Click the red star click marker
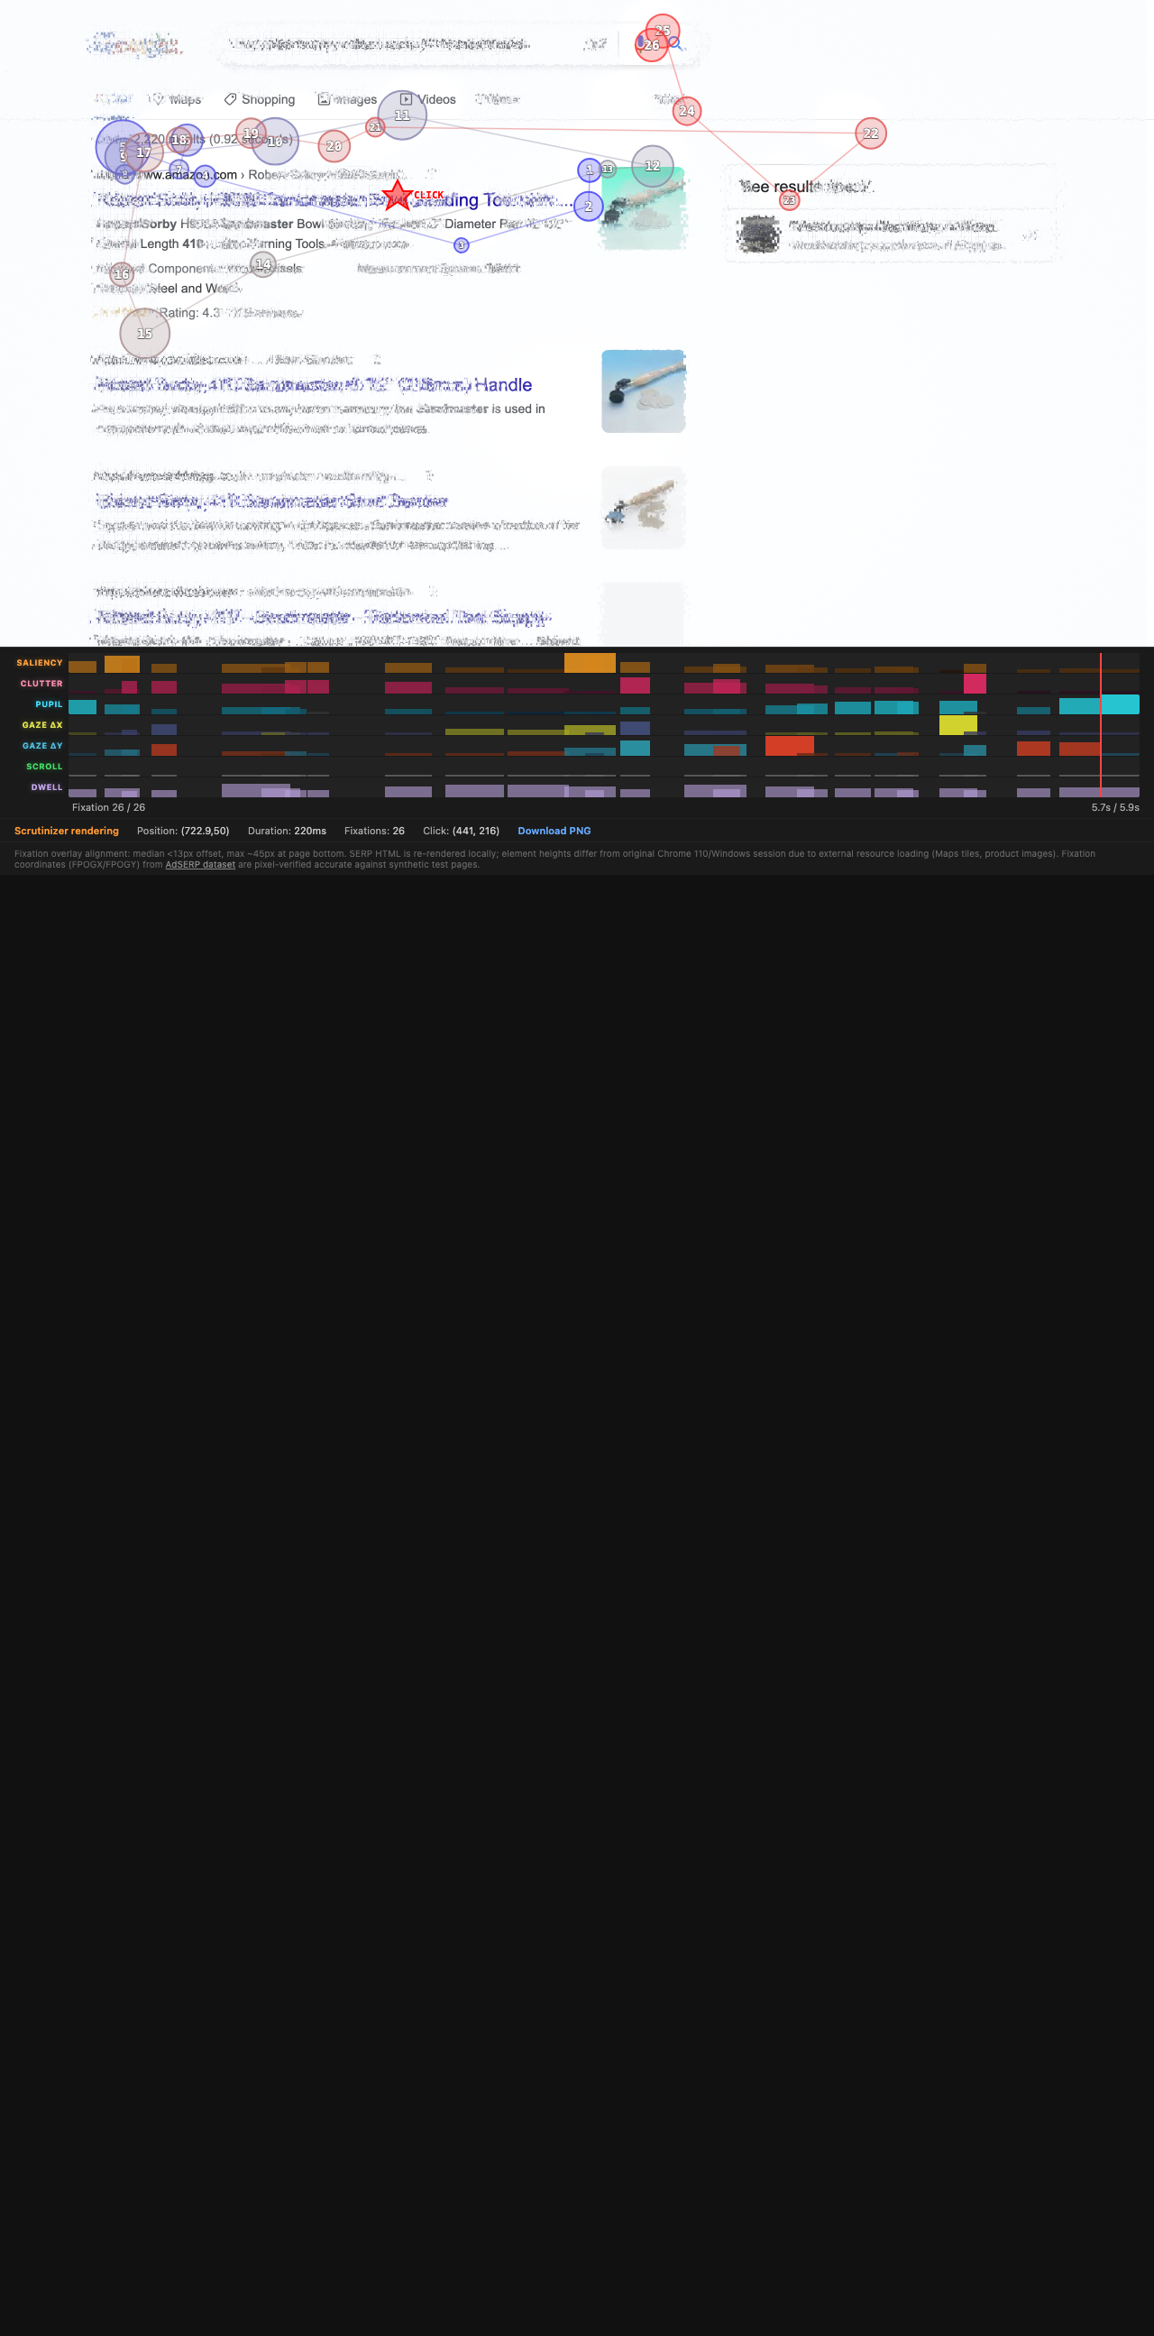The width and height of the screenshot is (1154, 2336). tap(397, 195)
